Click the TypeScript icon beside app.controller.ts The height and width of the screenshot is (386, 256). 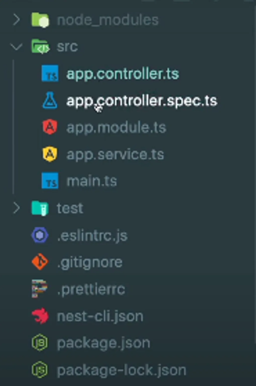pos(50,74)
